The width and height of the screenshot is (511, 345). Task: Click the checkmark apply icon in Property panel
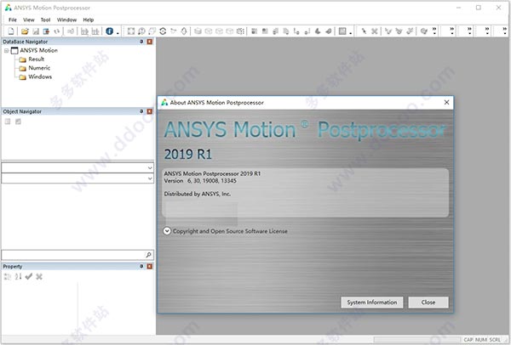coord(29,277)
